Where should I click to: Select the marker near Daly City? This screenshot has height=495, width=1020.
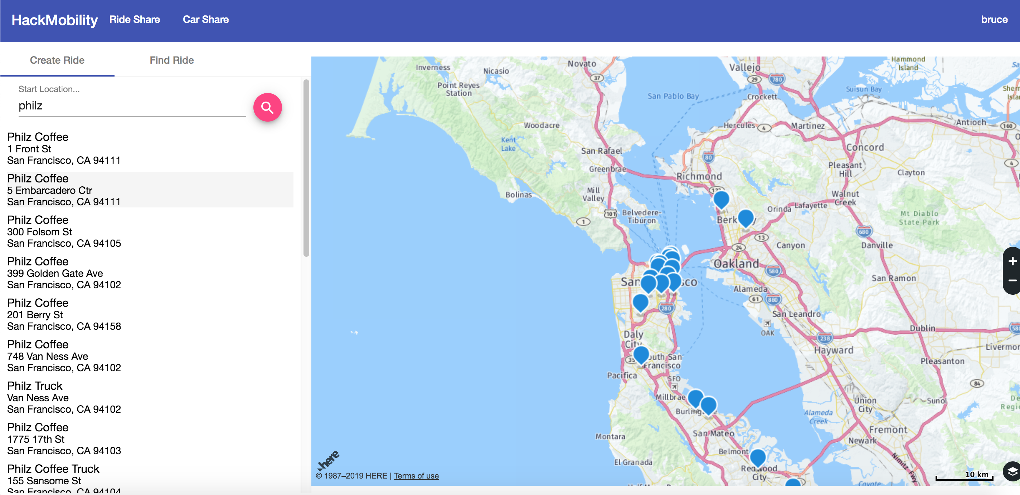pyautogui.click(x=640, y=303)
